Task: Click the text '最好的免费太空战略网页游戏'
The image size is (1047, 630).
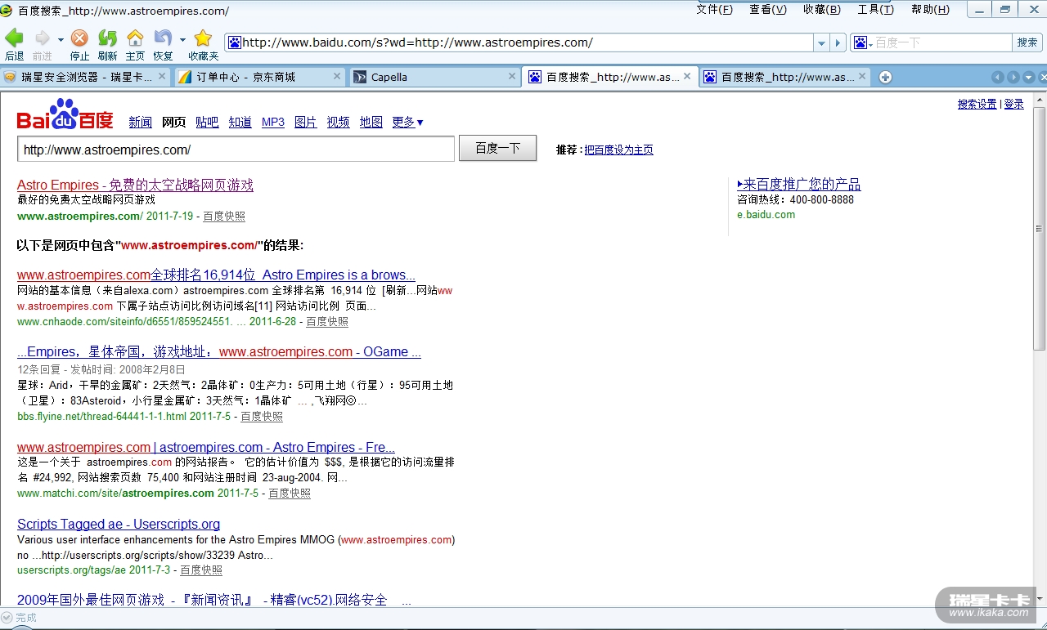Action: (x=86, y=199)
